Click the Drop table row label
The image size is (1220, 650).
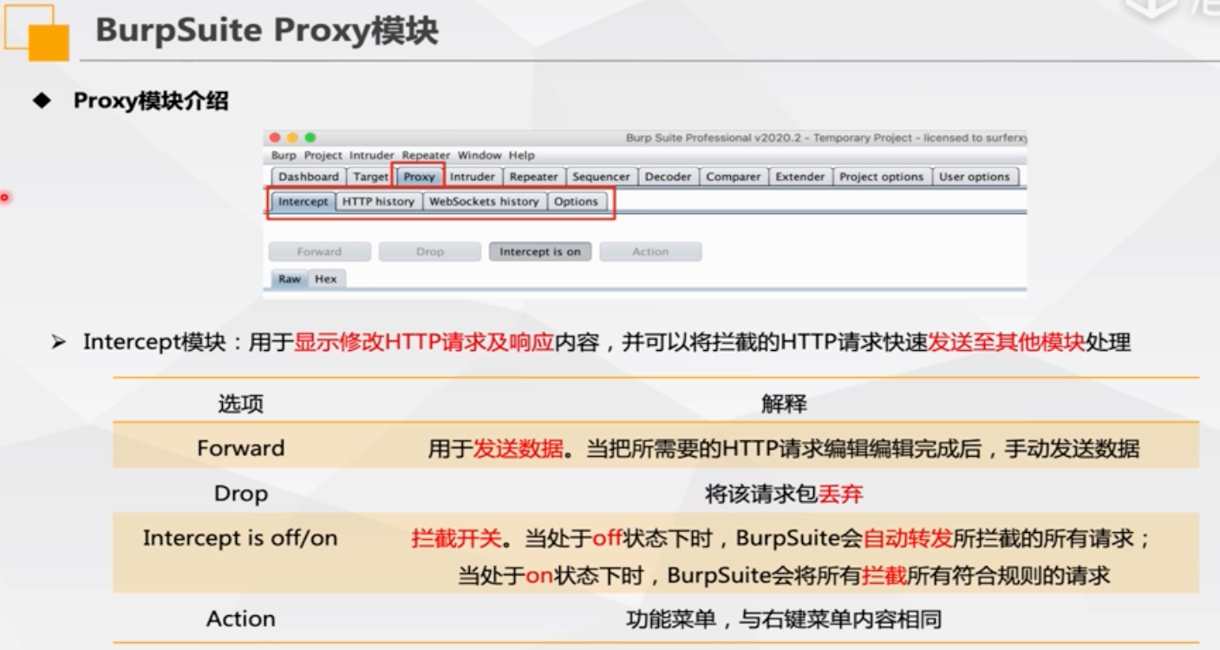coord(241,493)
